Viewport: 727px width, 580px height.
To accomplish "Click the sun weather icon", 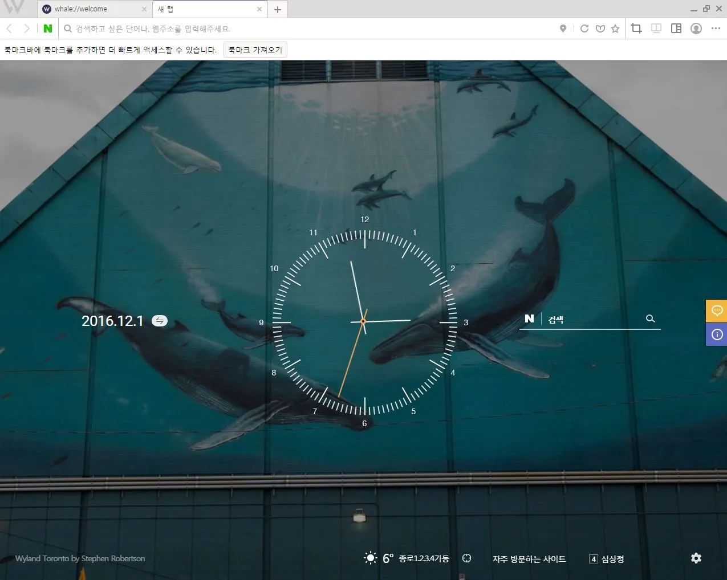I will [x=371, y=558].
